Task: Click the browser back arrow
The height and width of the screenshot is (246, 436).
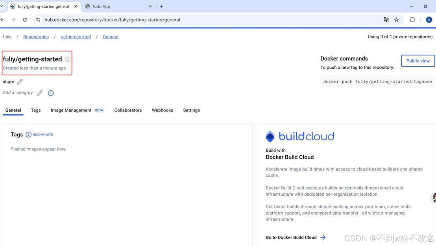Action: click(2, 20)
